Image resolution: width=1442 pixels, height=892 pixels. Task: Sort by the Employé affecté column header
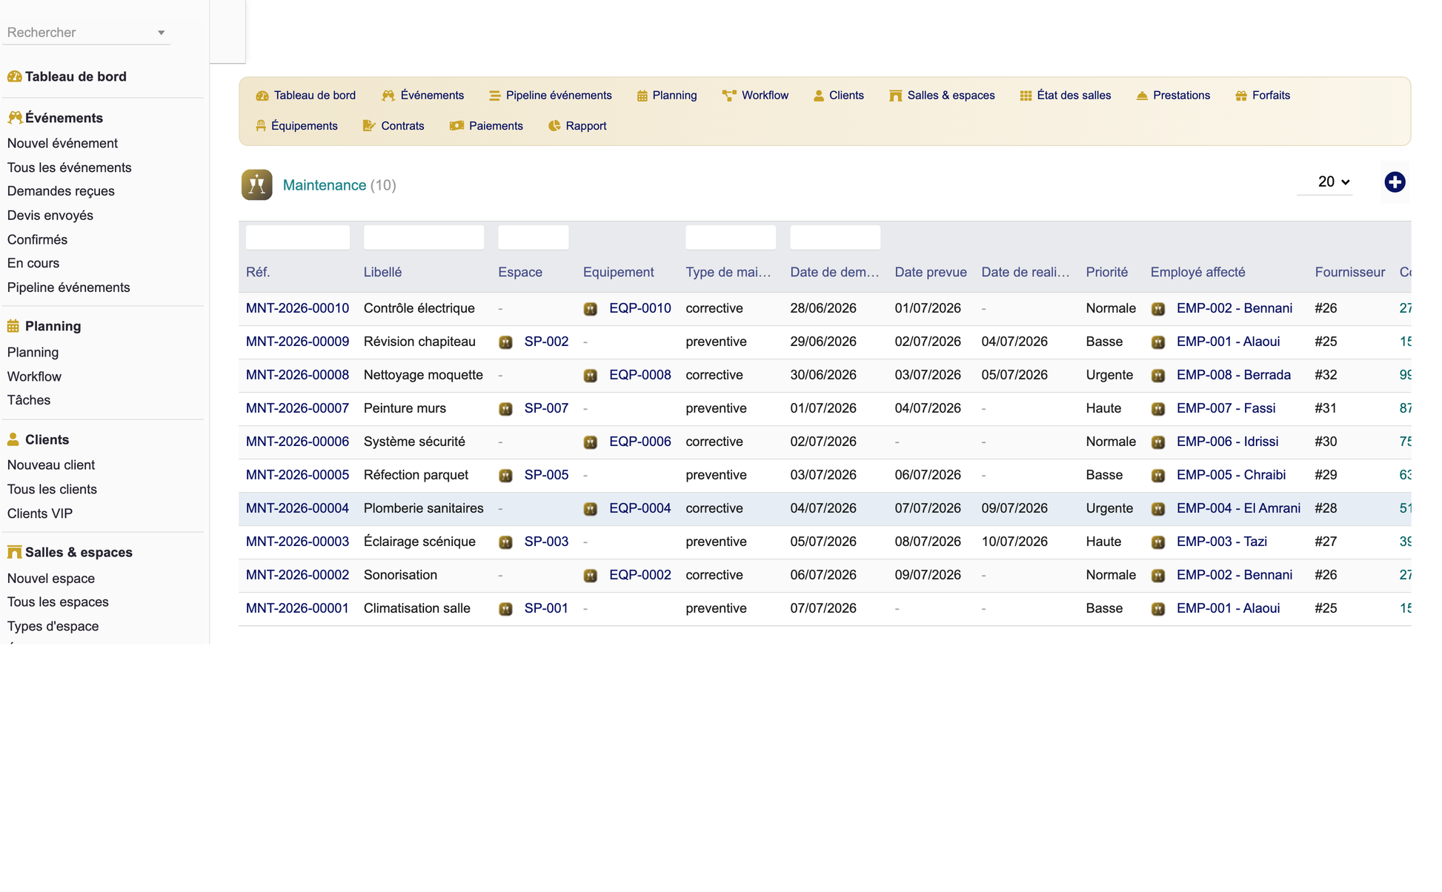tap(1197, 273)
